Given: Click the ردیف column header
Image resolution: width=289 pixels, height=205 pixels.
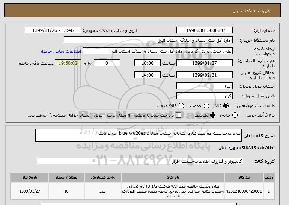Looking at the screenshot, I should click(269, 177).
